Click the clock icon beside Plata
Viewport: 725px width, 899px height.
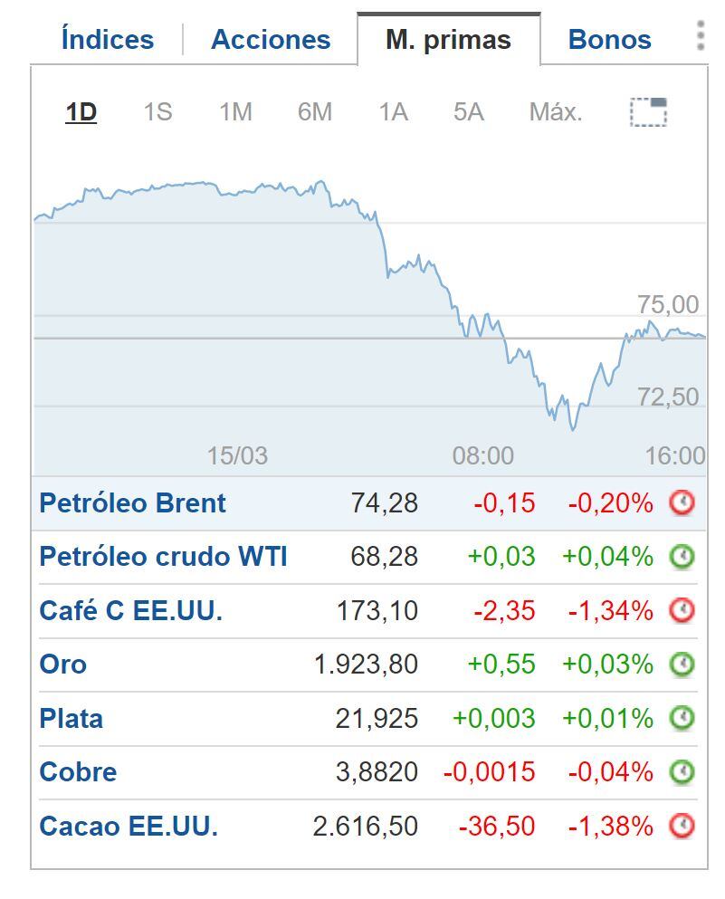point(683,718)
